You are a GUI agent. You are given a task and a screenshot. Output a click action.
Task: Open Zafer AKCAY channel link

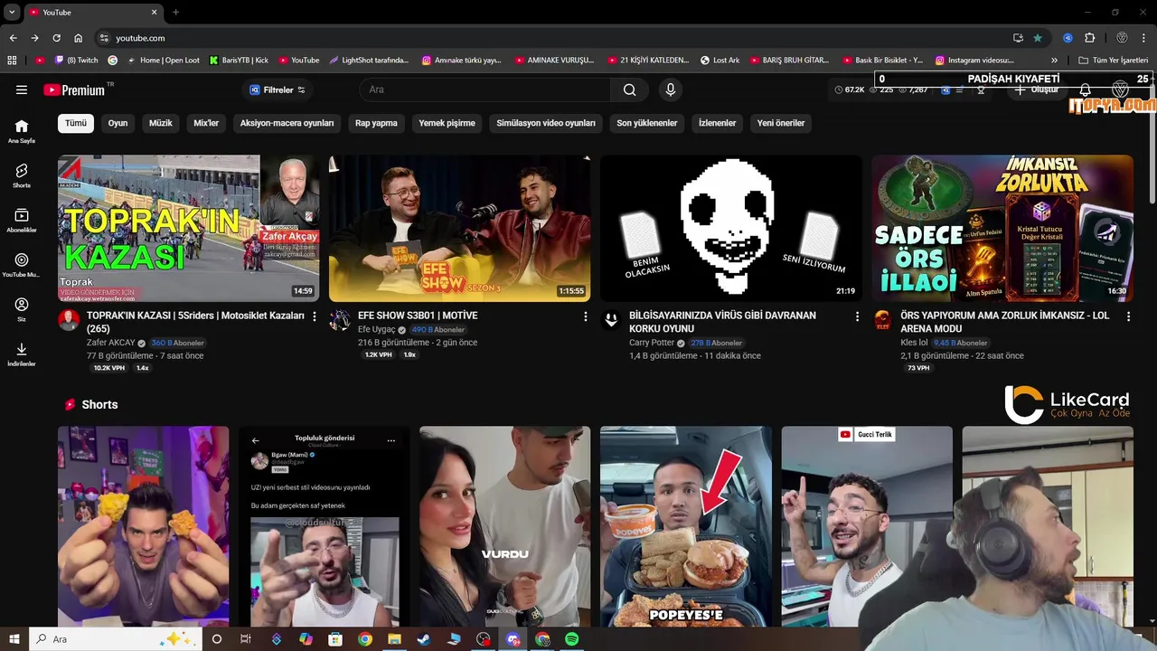coord(110,343)
